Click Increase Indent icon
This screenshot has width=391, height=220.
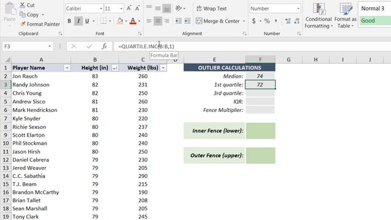coord(187,21)
